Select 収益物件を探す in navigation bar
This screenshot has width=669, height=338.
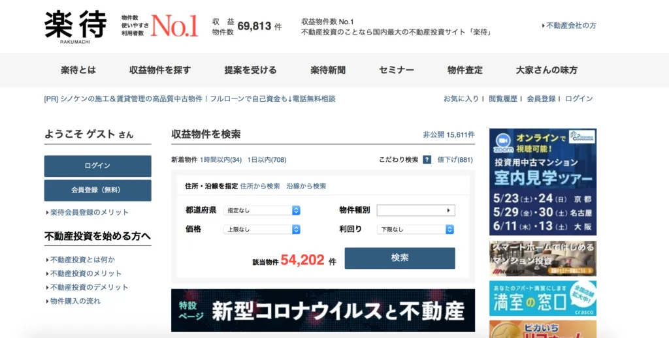click(160, 70)
